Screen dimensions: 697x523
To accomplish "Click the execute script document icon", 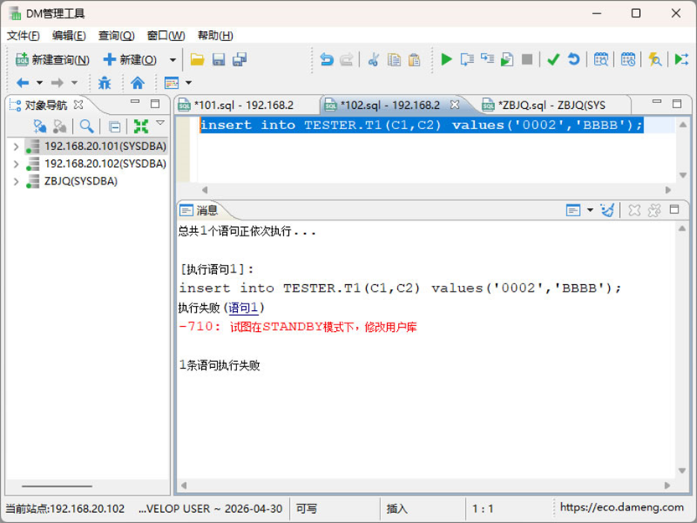I will [507, 60].
